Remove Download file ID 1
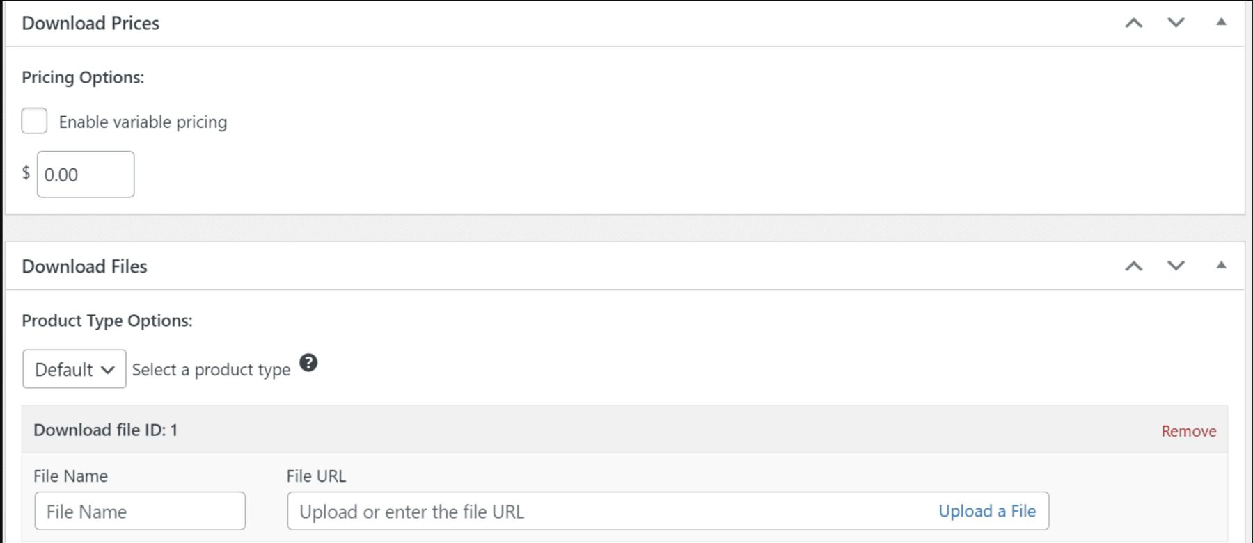 point(1188,430)
